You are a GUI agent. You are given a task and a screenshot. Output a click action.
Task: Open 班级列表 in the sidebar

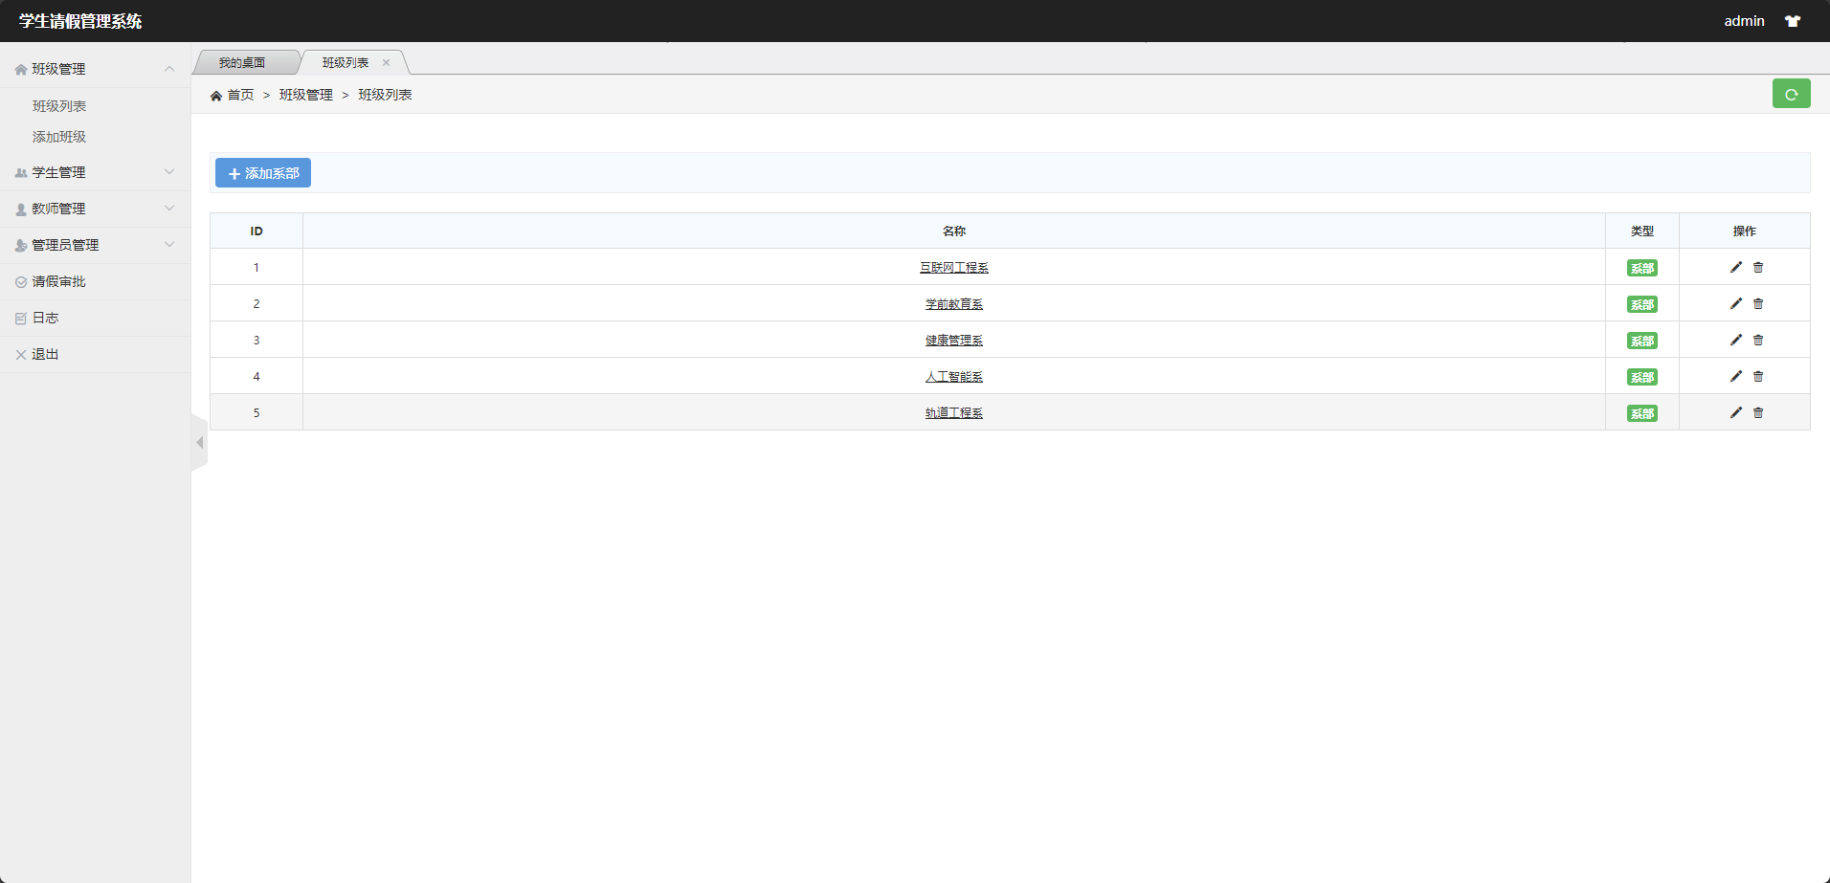pyautogui.click(x=59, y=106)
